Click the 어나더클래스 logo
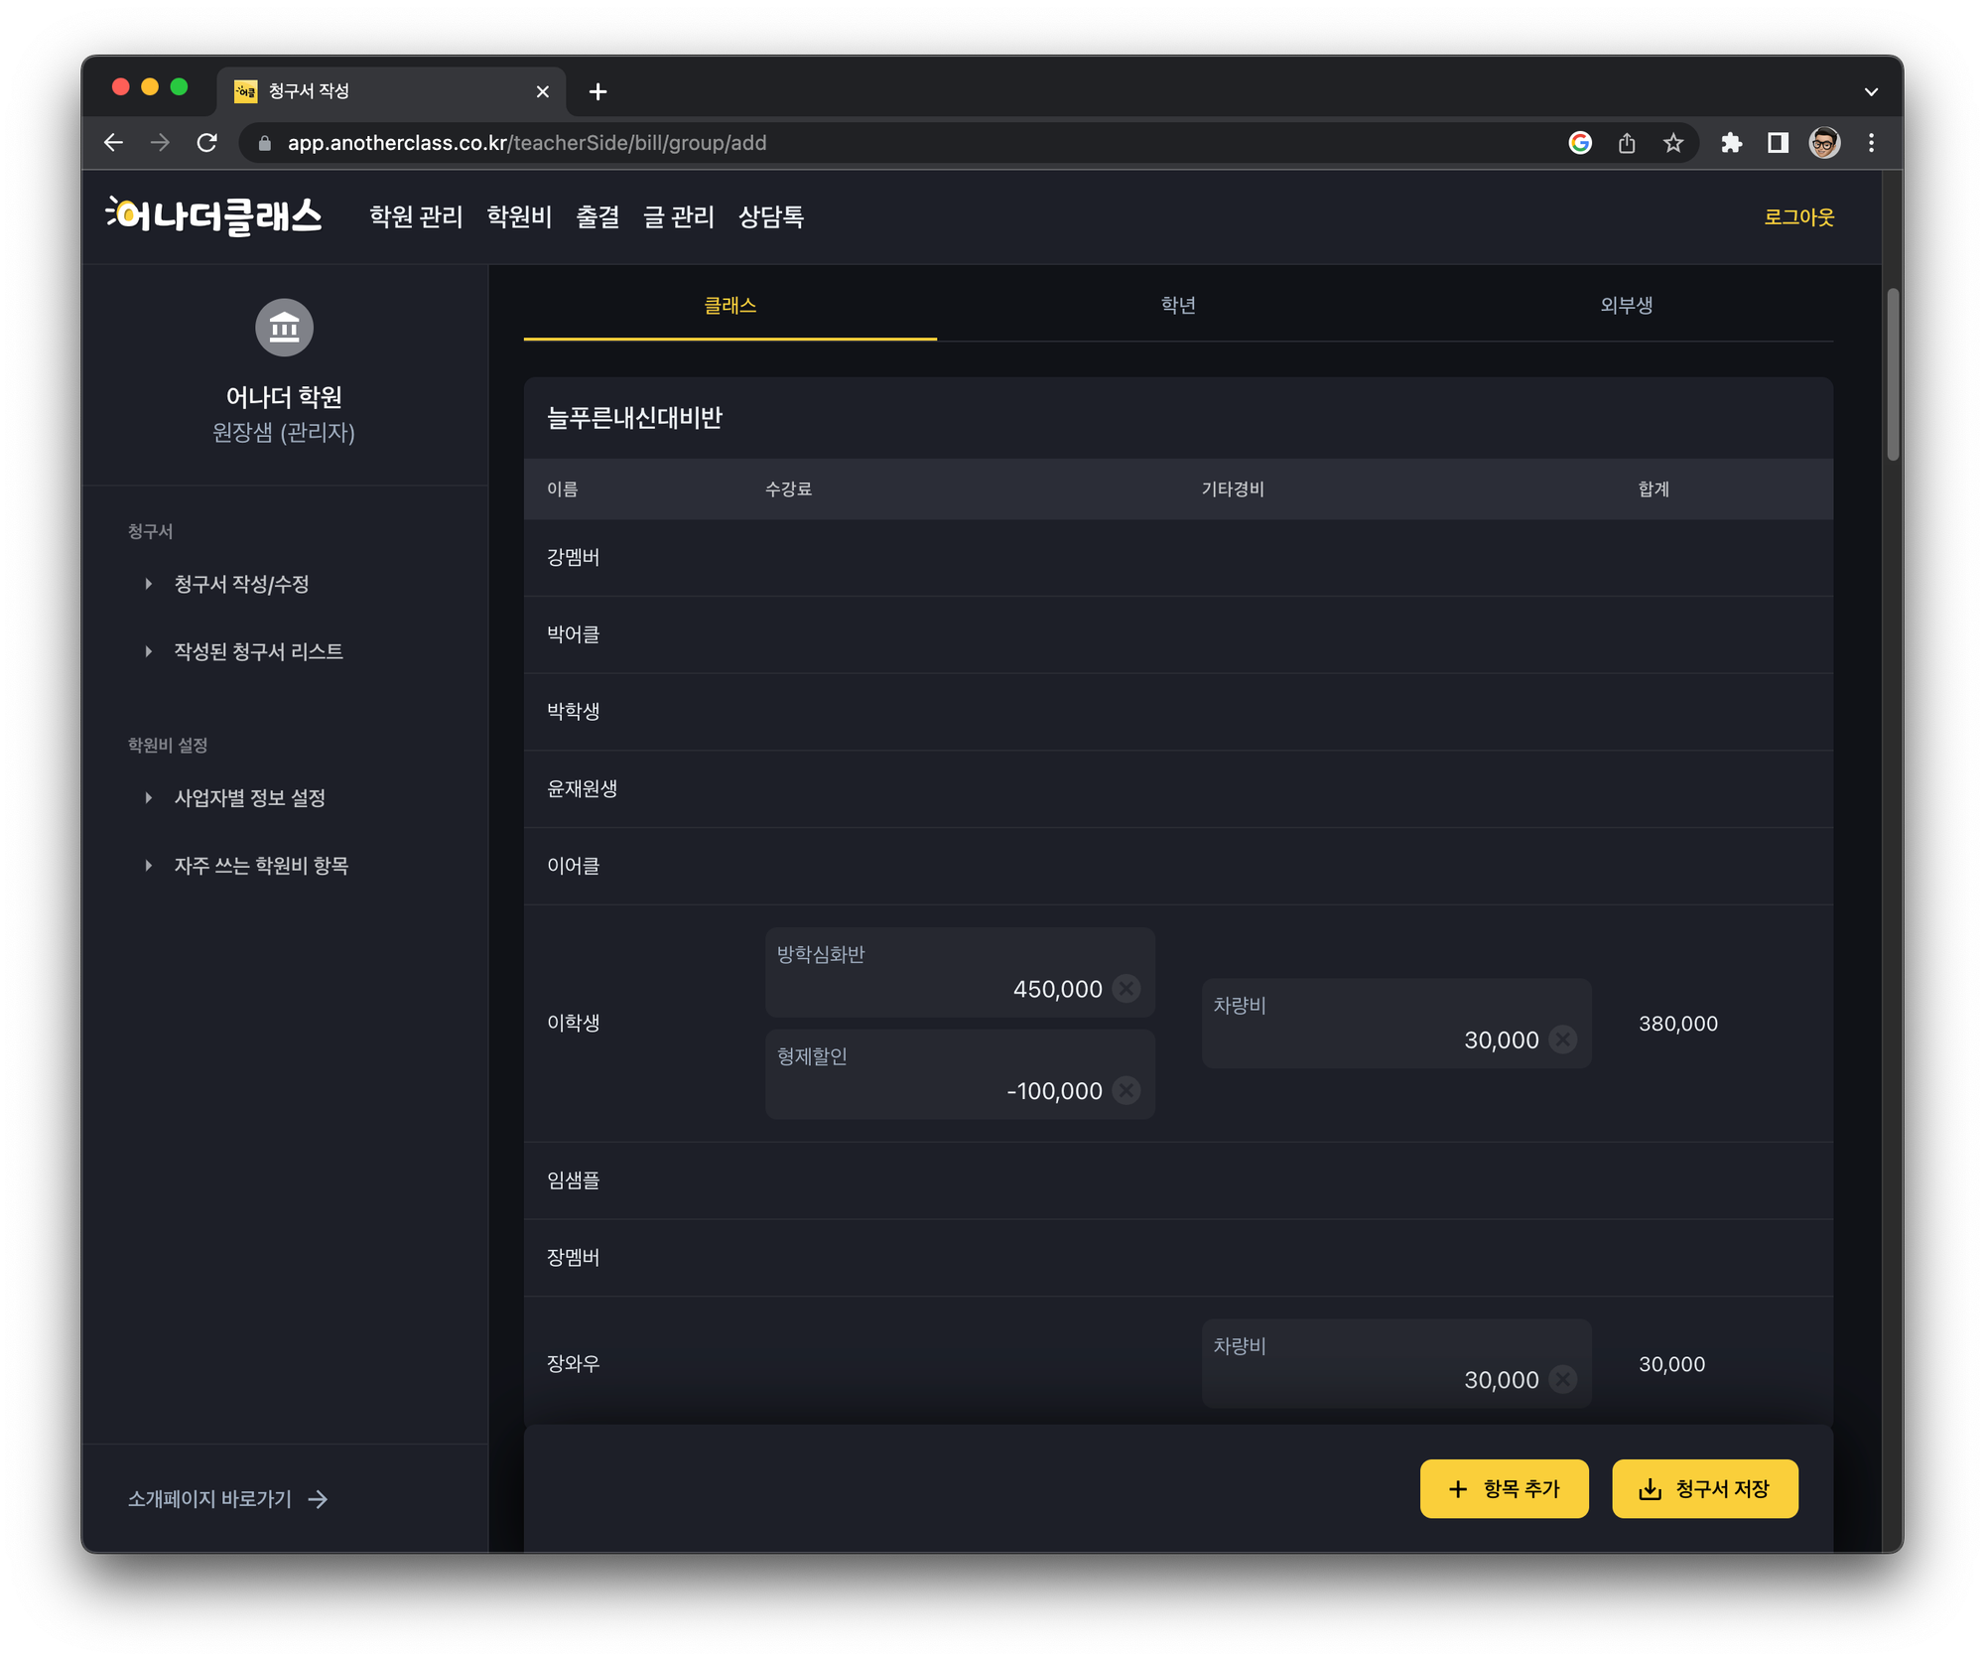This screenshot has width=1985, height=1661. (214, 216)
